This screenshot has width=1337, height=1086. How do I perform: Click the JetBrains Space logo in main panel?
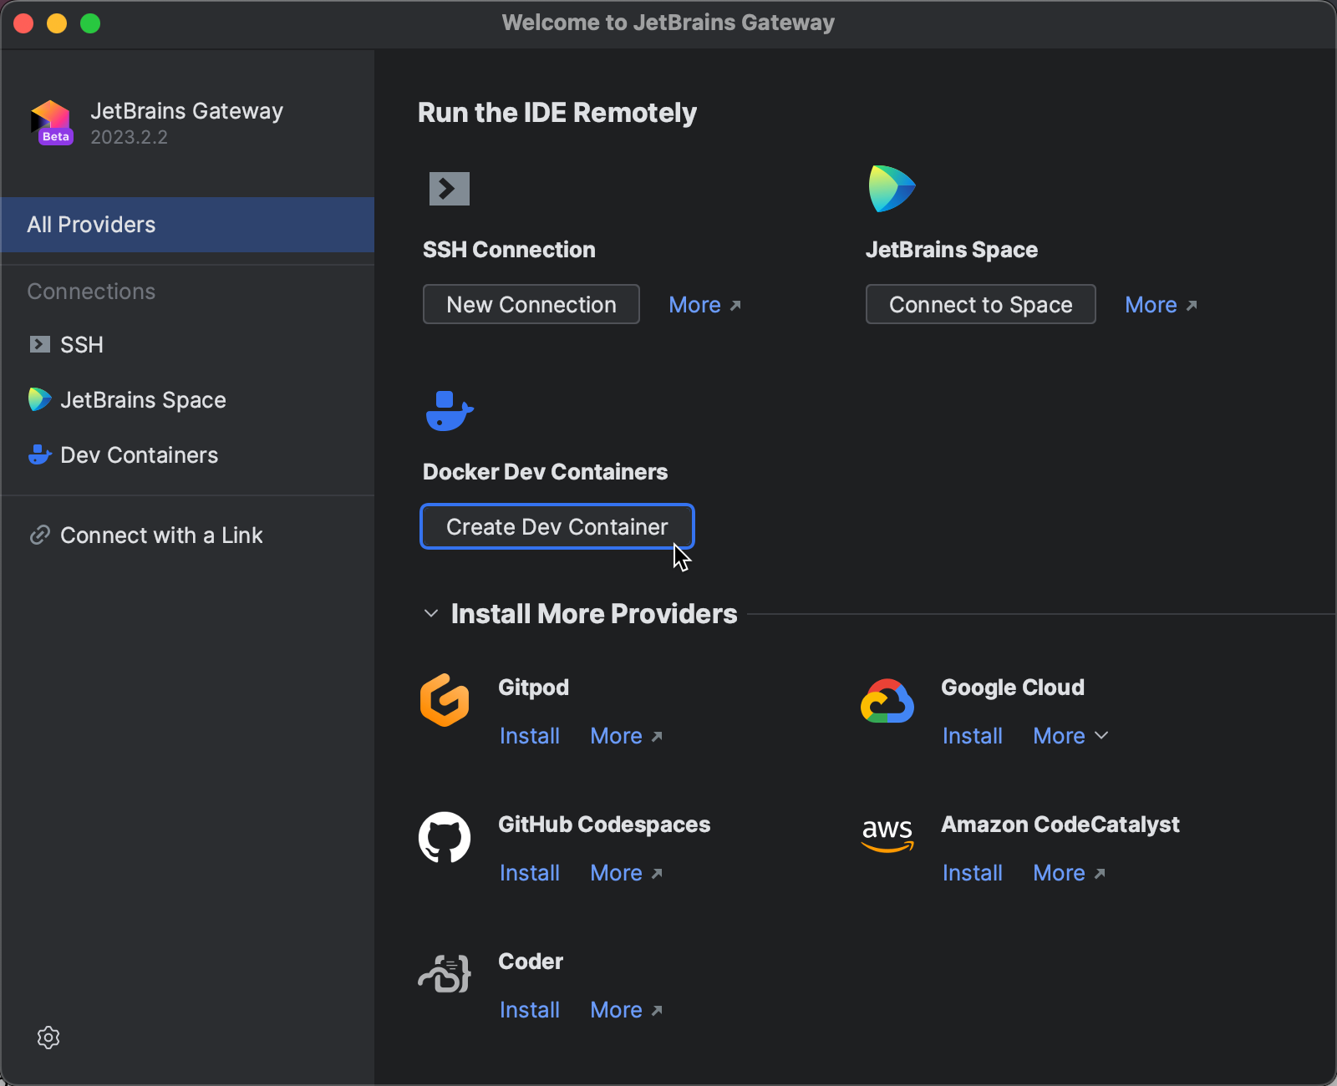(892, 189)
